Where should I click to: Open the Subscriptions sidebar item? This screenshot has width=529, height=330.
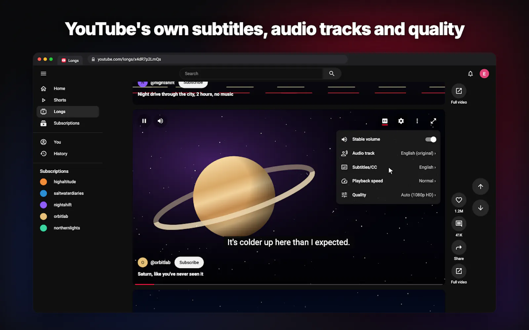pos(68,123)
